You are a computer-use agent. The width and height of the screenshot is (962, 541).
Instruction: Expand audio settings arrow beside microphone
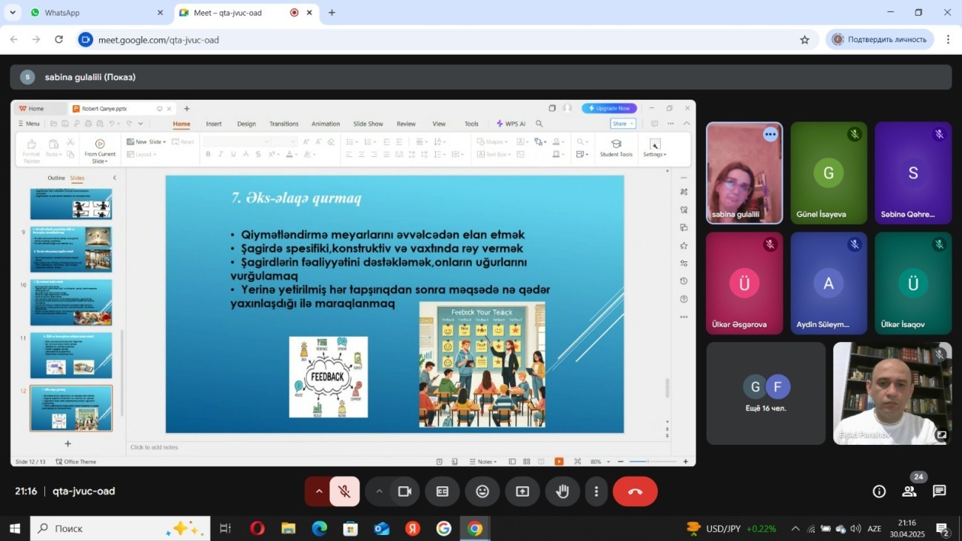319,491
